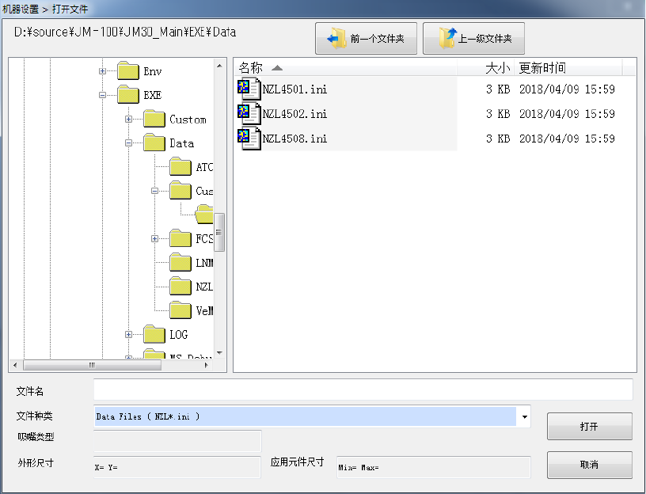Viewport: 646px width, 494px height.
Task: Collapse the EXE tree node
Action: pyautogui.click(x=103, y=95)
